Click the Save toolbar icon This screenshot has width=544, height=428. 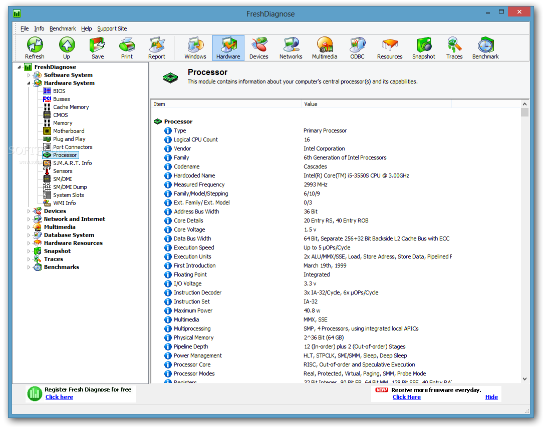click(x=98, y=48)
